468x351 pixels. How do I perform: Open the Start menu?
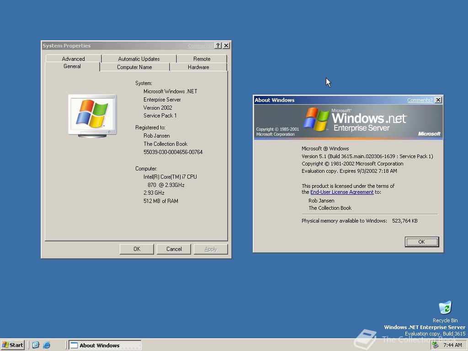pos(12,345)
